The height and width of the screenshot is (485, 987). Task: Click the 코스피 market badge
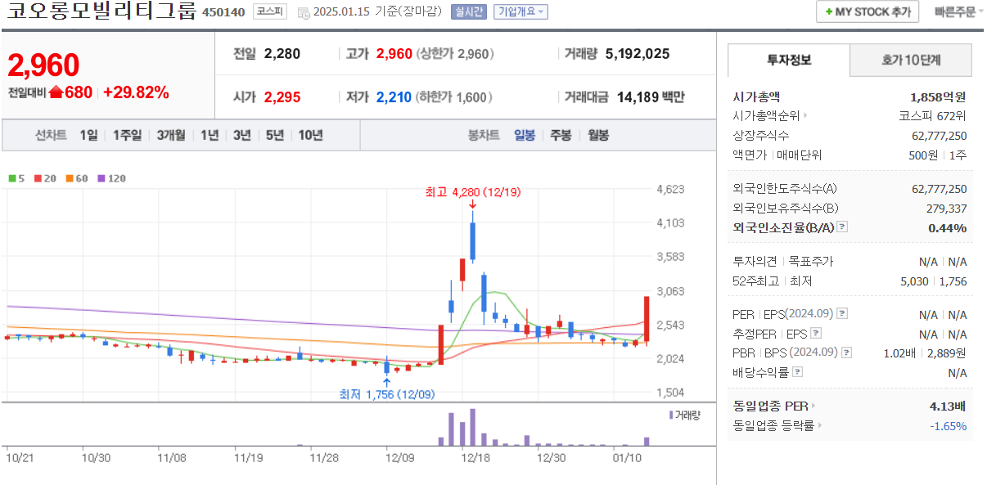click(x=269, y=11)
